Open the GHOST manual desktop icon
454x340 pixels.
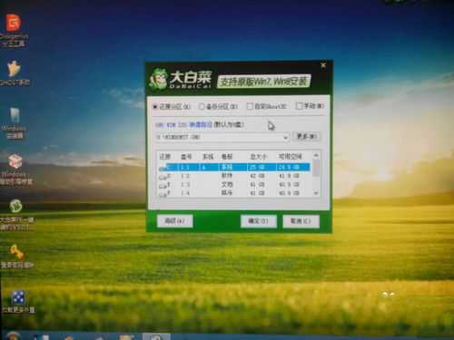(x=14, y=69)
